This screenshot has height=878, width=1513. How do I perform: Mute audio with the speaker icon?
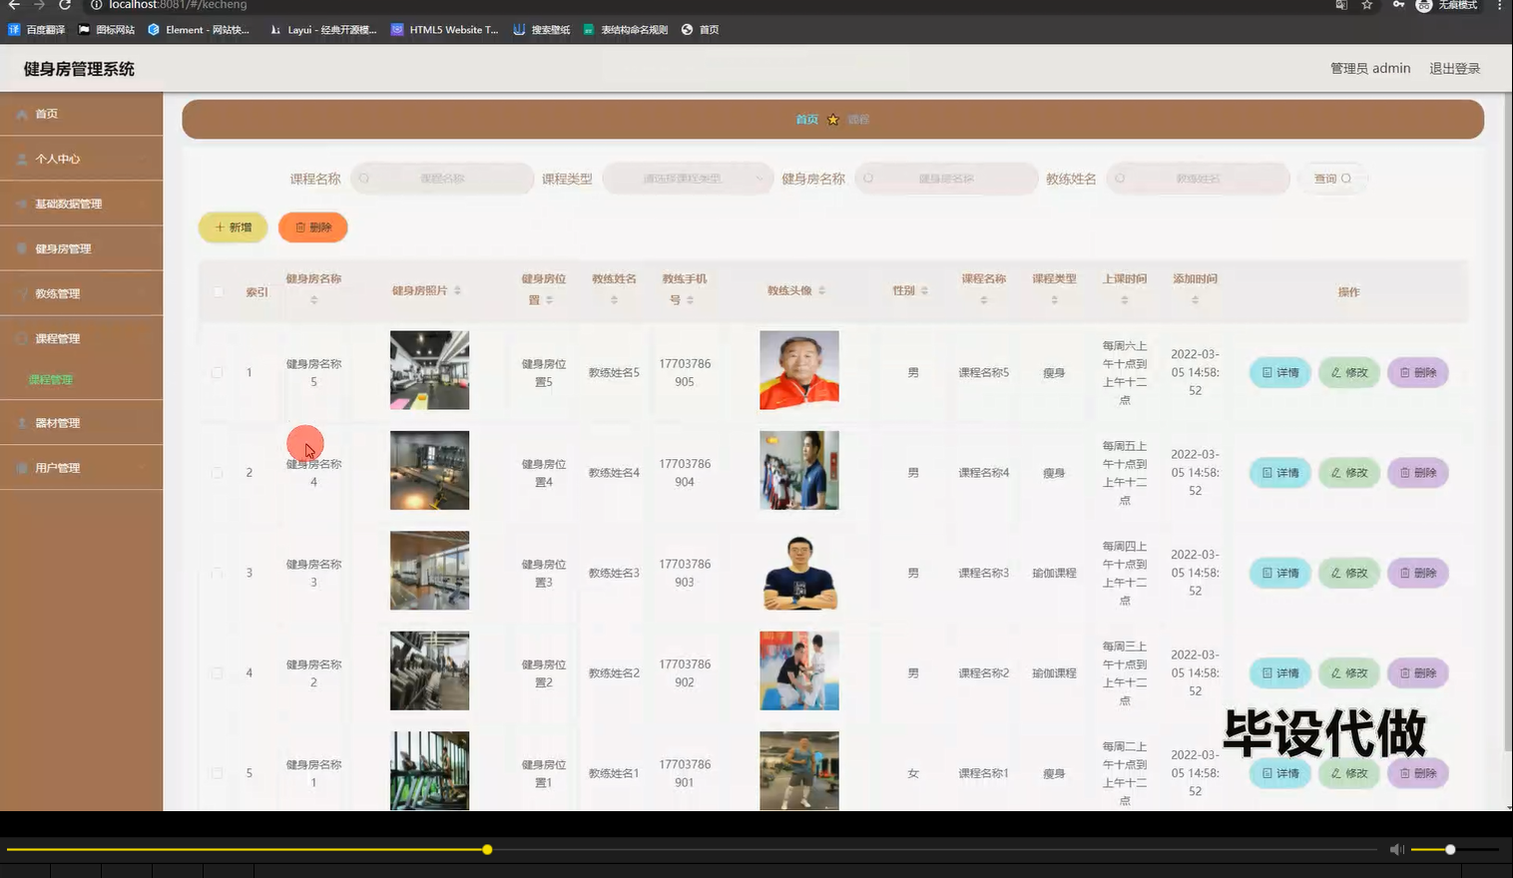pyautogui.click(x=1397, y=850)
